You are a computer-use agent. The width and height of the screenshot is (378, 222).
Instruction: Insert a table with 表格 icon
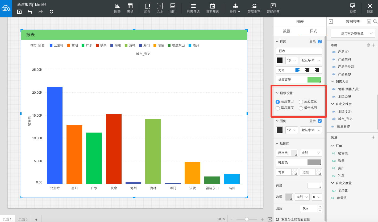point(130,8)
